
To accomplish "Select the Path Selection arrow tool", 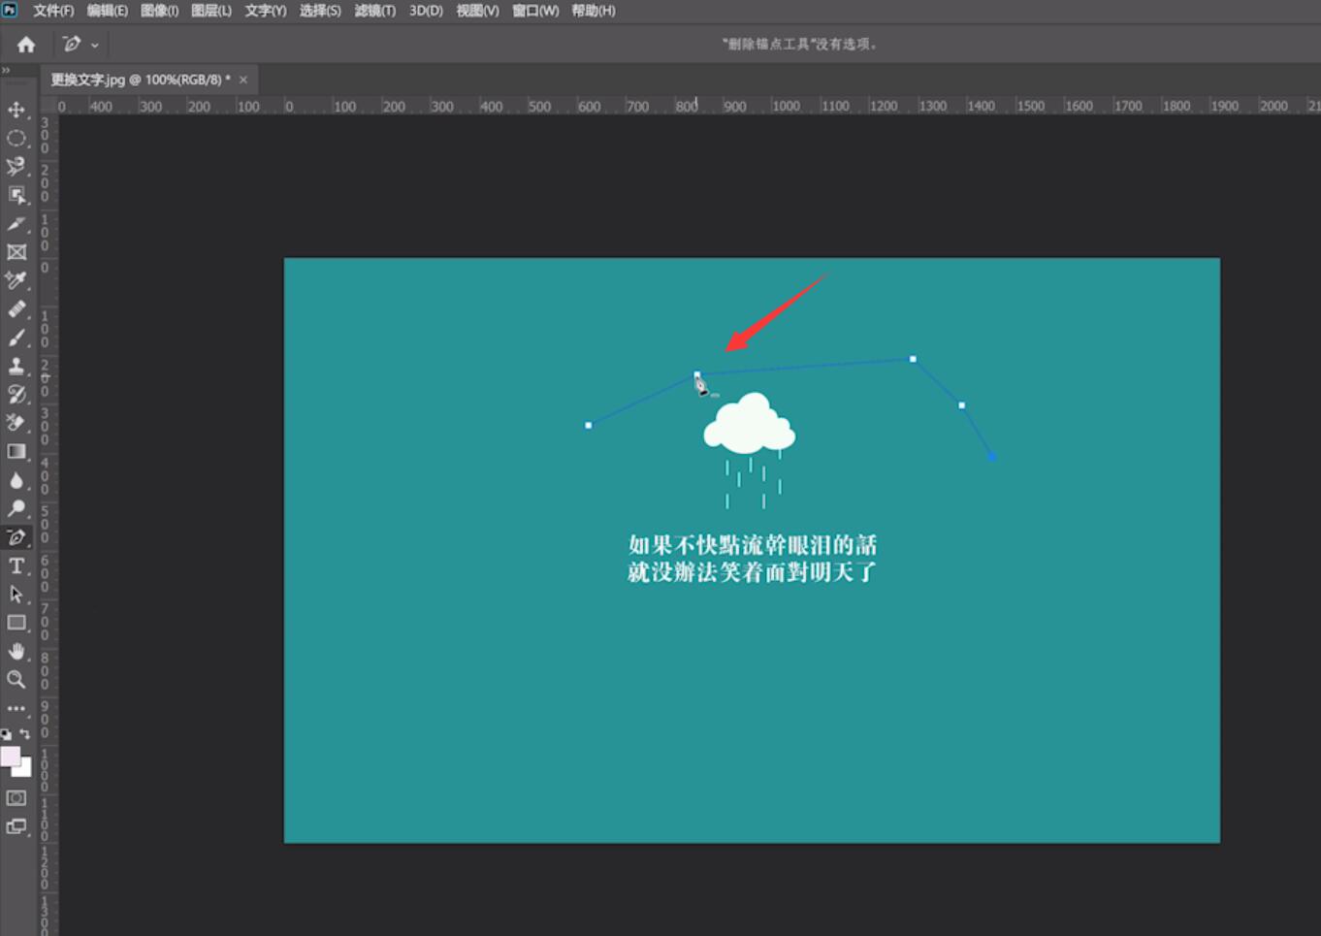I will coord(16,594).
